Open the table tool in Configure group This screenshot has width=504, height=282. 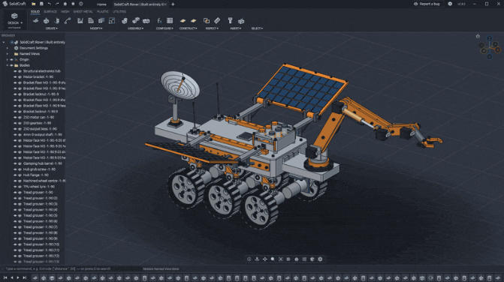pos(170,21)
